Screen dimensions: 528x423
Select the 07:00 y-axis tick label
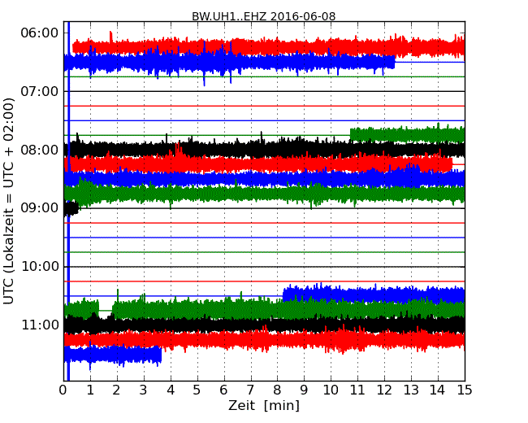39,91
